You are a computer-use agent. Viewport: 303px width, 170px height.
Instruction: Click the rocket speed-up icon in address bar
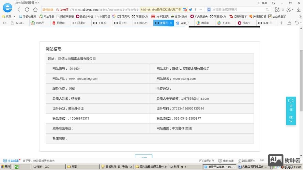point(191,10)
